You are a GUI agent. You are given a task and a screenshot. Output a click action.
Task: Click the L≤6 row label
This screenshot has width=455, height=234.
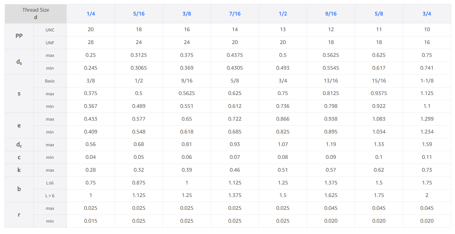50,183
